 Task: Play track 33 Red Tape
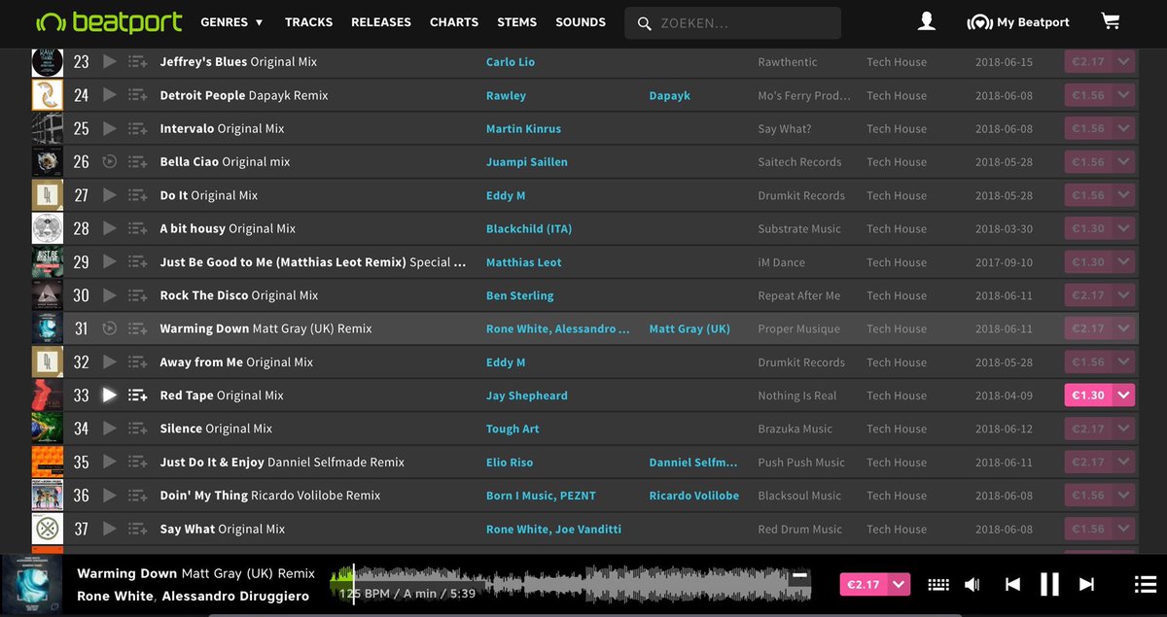tap(110, 395)
